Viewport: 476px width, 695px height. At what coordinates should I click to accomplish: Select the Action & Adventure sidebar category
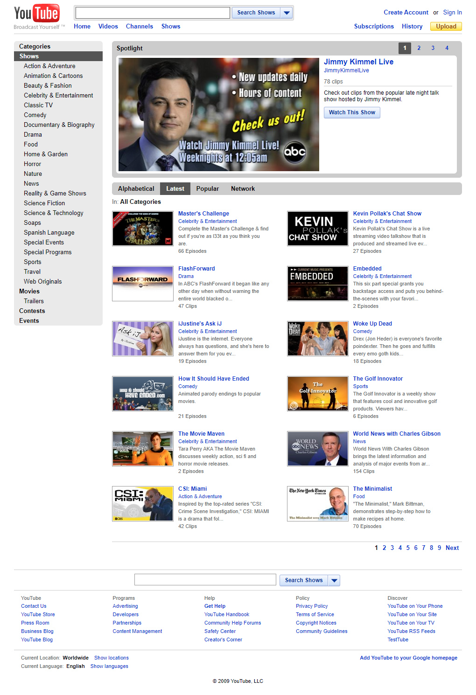tap(49, 66)
